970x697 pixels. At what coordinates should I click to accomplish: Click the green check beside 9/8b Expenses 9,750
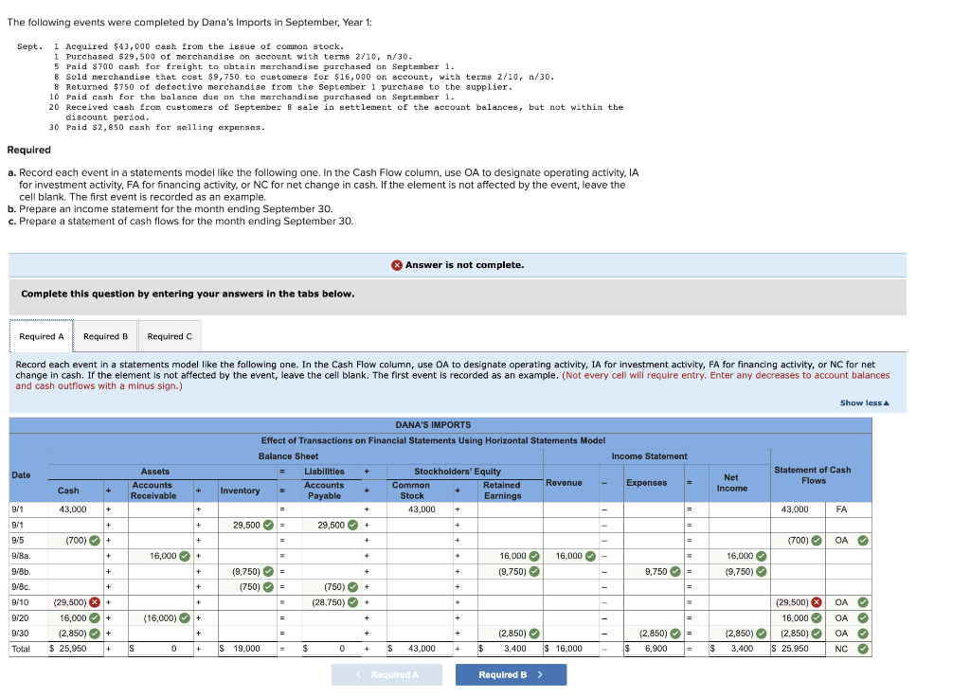[x=675, y=571]
